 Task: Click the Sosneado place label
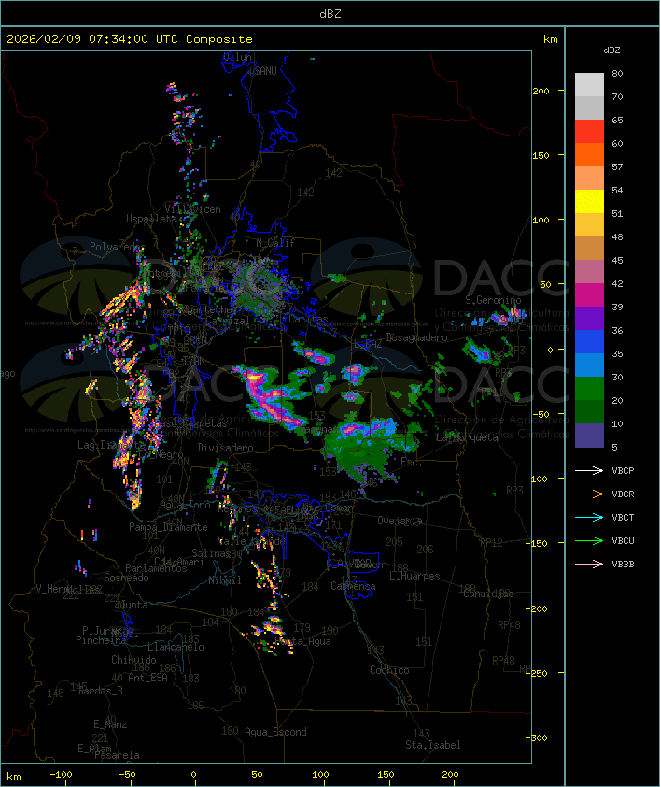coord(126,578)
